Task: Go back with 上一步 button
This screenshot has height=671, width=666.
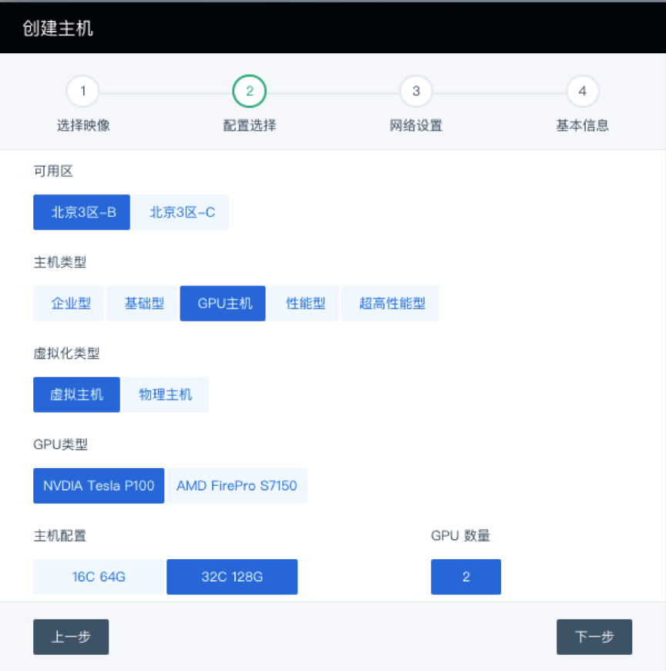Action: coord(71,637)
